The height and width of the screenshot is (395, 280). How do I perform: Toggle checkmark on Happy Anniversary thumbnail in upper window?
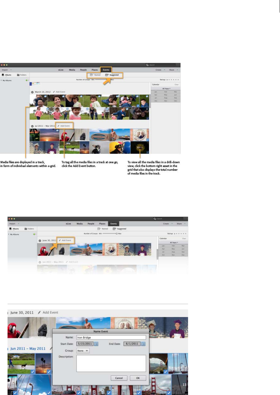click(148, 140)
